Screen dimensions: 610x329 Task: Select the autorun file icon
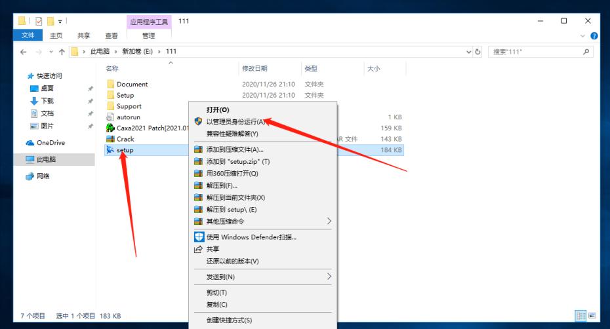pos(110,117)
